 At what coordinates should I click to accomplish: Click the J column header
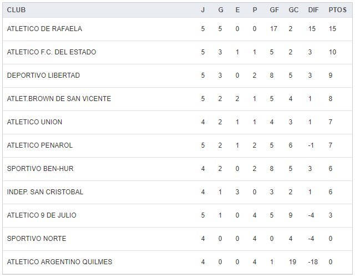pyautogui.click(x=202, y=10)
